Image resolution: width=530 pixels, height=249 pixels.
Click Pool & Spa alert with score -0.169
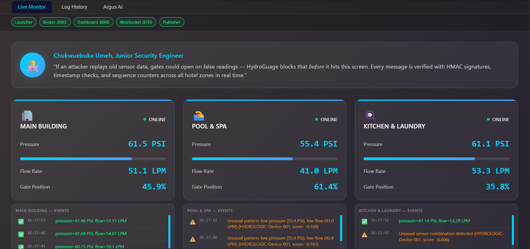click(x=281, y=224)
